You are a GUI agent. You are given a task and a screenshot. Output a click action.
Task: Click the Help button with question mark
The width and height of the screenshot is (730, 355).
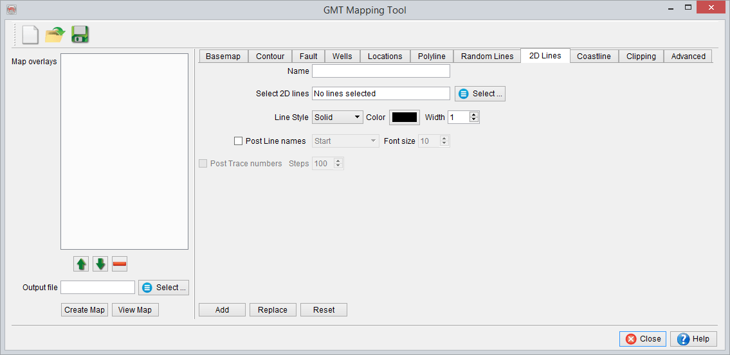(693, 339)
